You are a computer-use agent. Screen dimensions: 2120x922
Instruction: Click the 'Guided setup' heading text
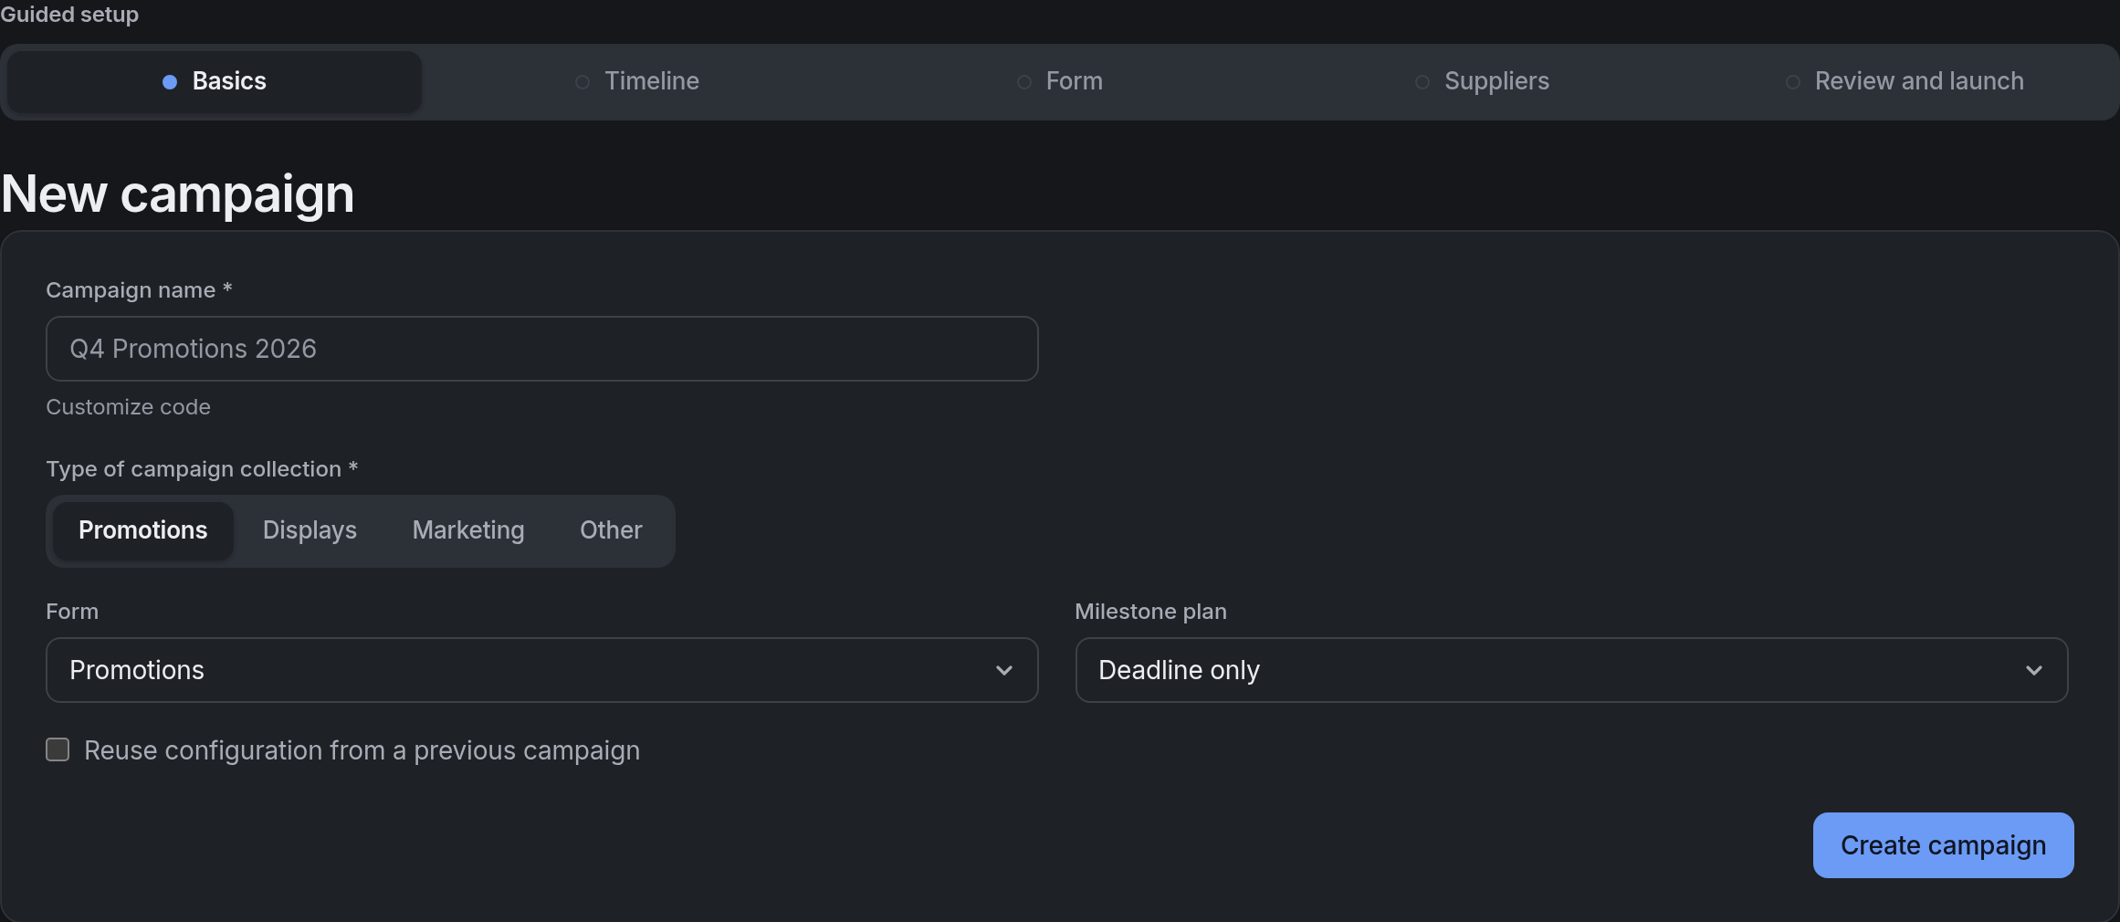[x=69, y=14]
